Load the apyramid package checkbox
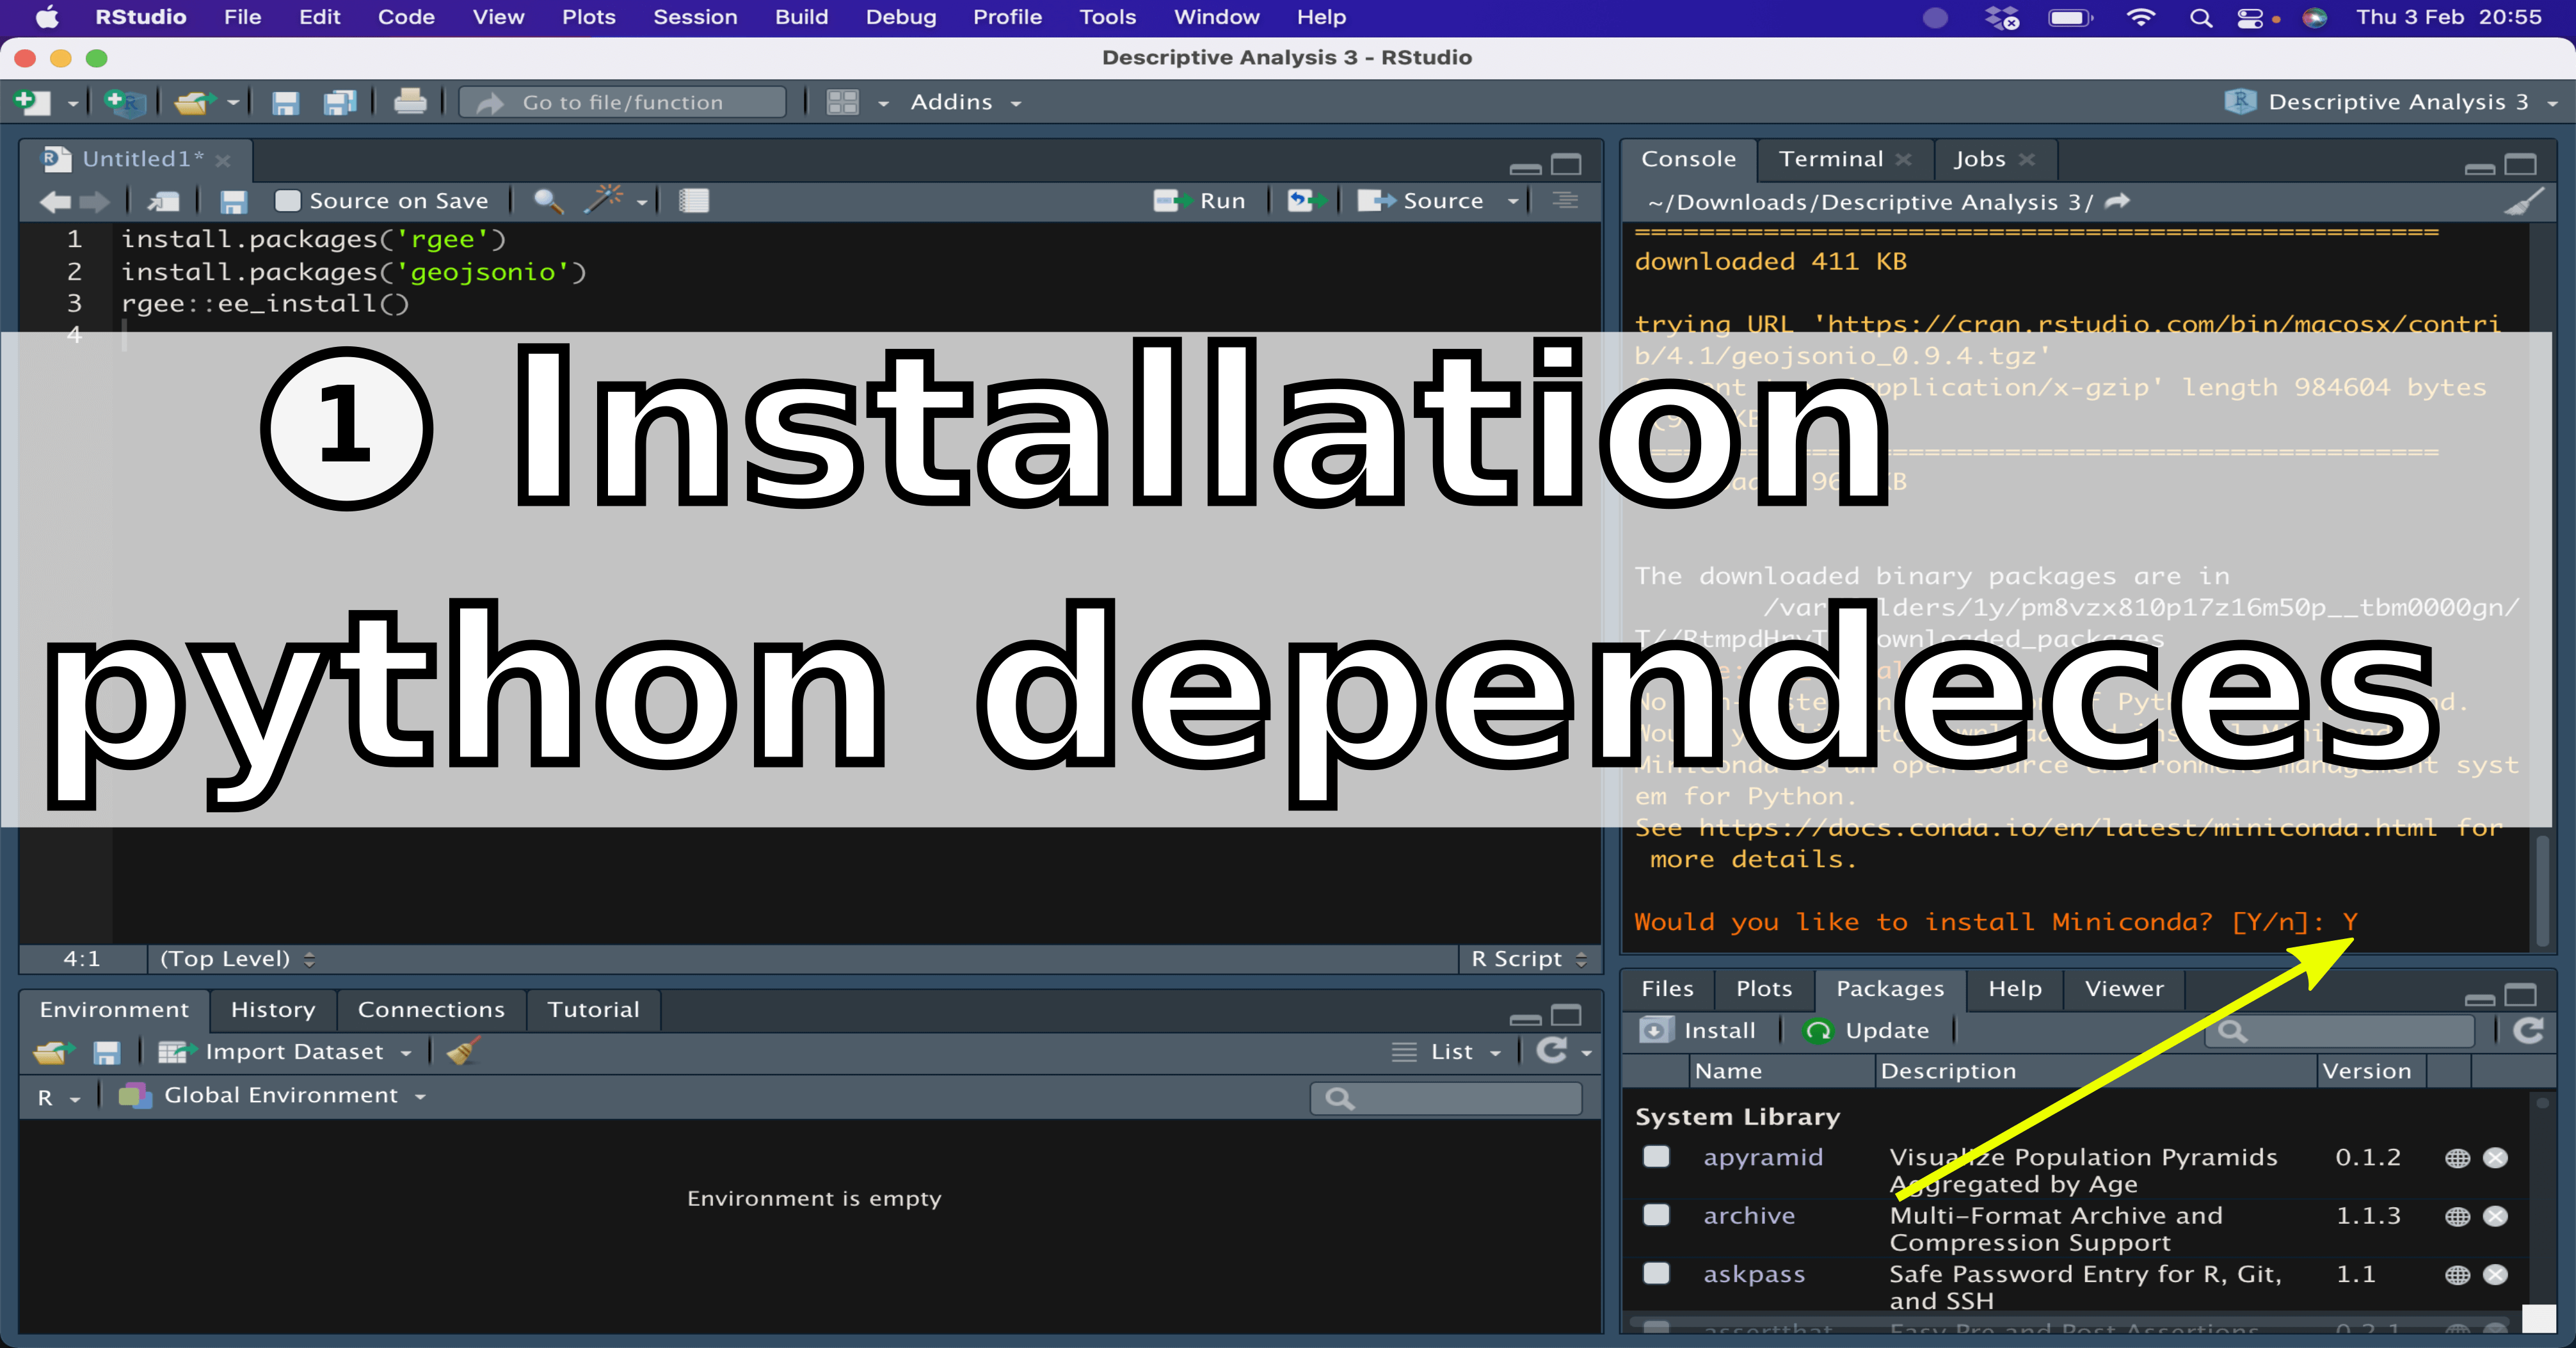This screenshot has width=2576, height=1348. pyautogui.click(x=1656, y=1157)
